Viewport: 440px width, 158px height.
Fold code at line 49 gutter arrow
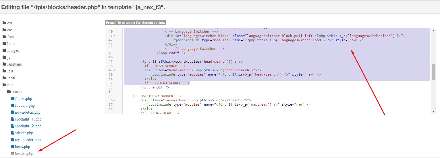115,70
